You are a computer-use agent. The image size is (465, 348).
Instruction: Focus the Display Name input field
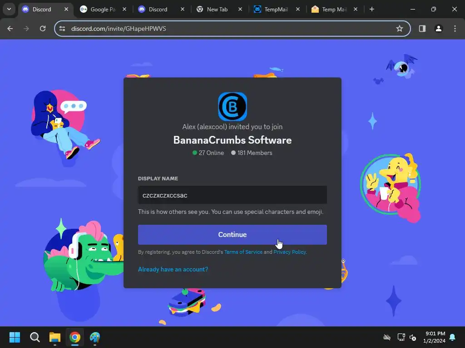coord(232,195)
